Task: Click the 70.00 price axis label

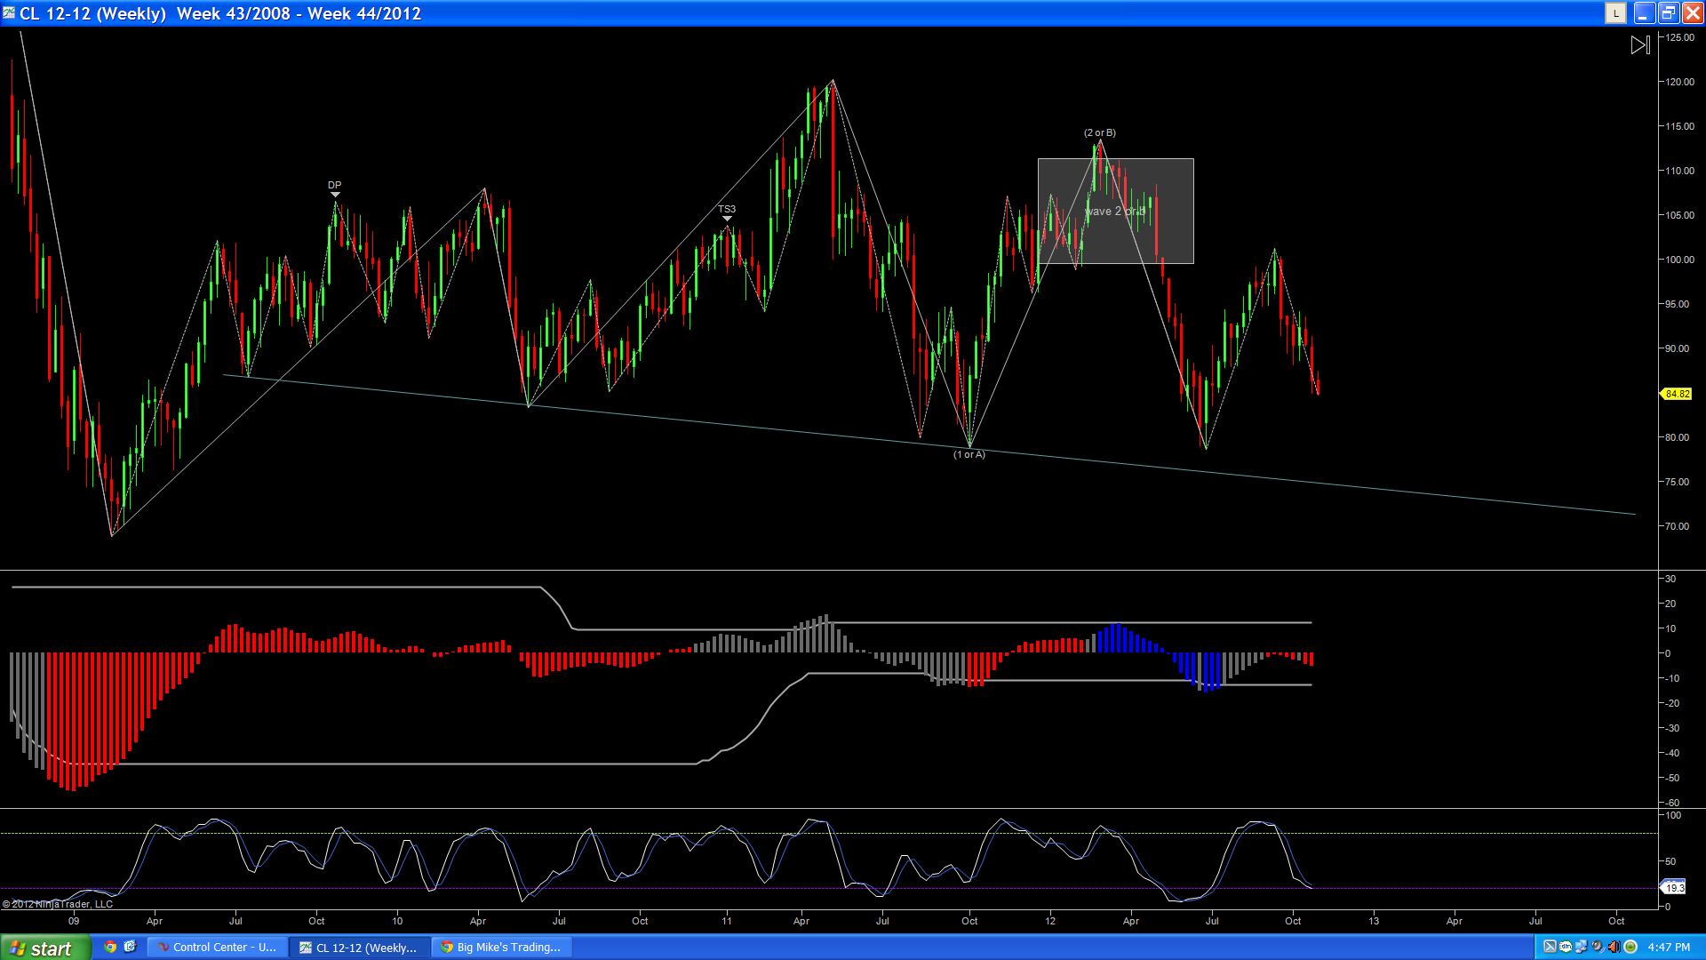Action: point(1678,526)
